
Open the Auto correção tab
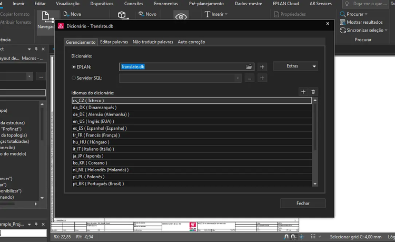(x=191, y=42)
